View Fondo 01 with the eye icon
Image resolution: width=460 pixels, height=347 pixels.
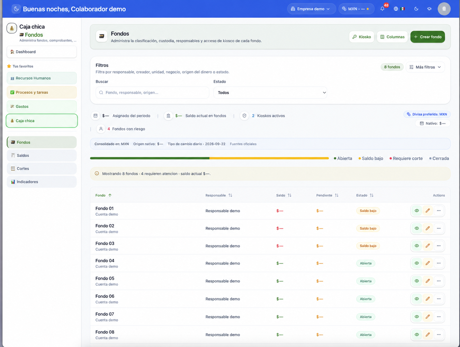pyautogui.click(x=417, y=211)
